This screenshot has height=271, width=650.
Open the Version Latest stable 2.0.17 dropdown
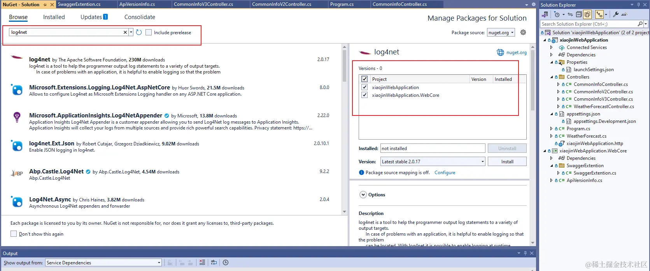(433, 161)
